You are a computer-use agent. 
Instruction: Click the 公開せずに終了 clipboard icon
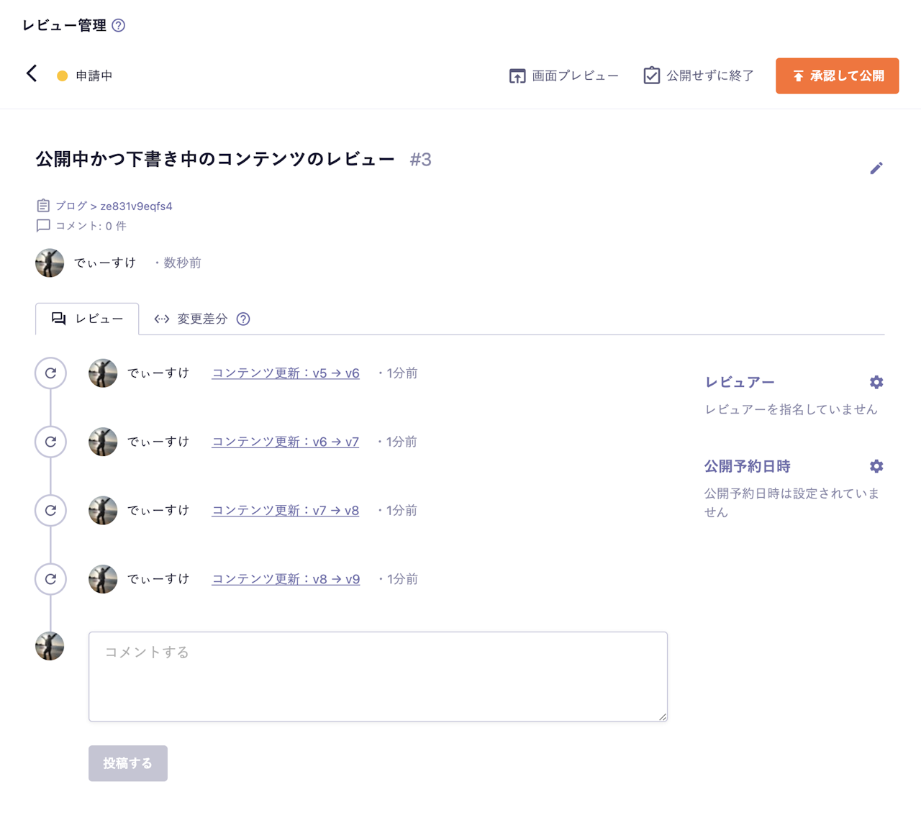[x=652, y=75]
